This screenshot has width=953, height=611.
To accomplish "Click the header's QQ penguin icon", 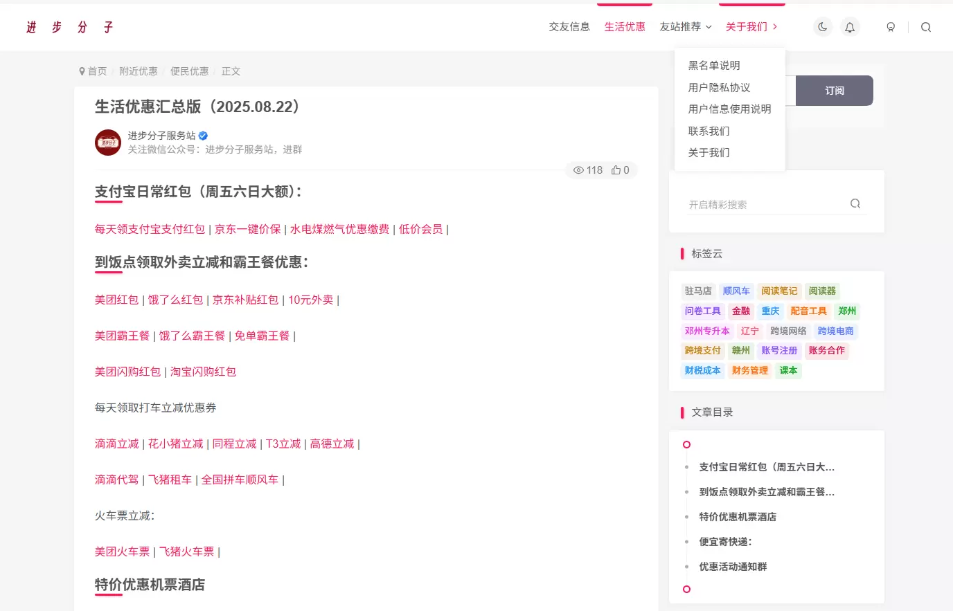I will tap(891, 27).
